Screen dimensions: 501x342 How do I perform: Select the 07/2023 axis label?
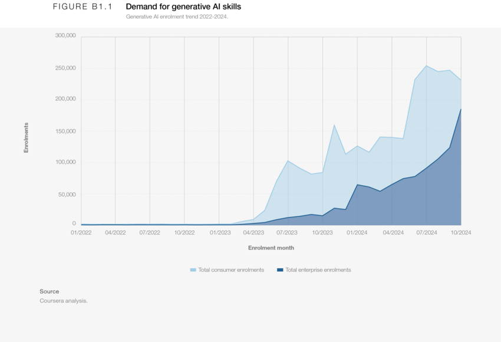286,232
